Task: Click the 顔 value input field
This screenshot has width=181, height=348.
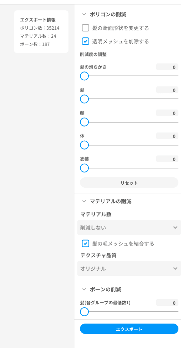Action: click(167, 113)
